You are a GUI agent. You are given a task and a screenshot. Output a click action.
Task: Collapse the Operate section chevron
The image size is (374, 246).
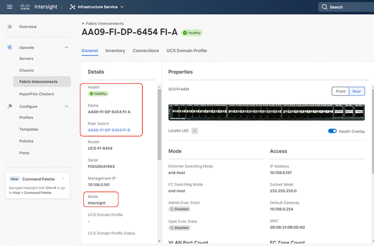click(x=66, y=48)
